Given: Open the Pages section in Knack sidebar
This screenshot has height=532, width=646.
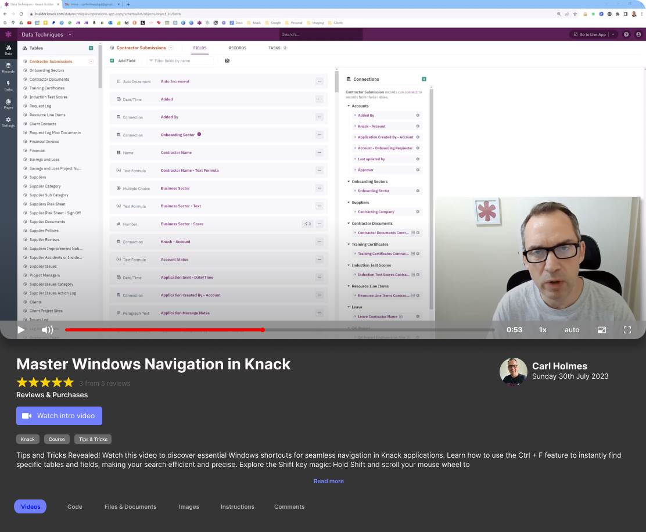Looking at the screenshot, I should (8, 104).
